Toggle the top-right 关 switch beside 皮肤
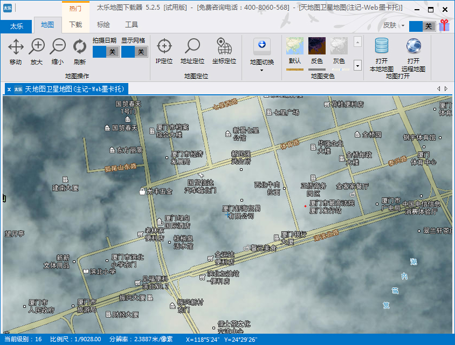Screen dimensions: 455x345 click(422, 26)
